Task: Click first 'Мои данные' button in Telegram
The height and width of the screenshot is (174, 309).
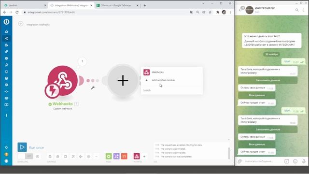Action: click(x=256, y=95)
